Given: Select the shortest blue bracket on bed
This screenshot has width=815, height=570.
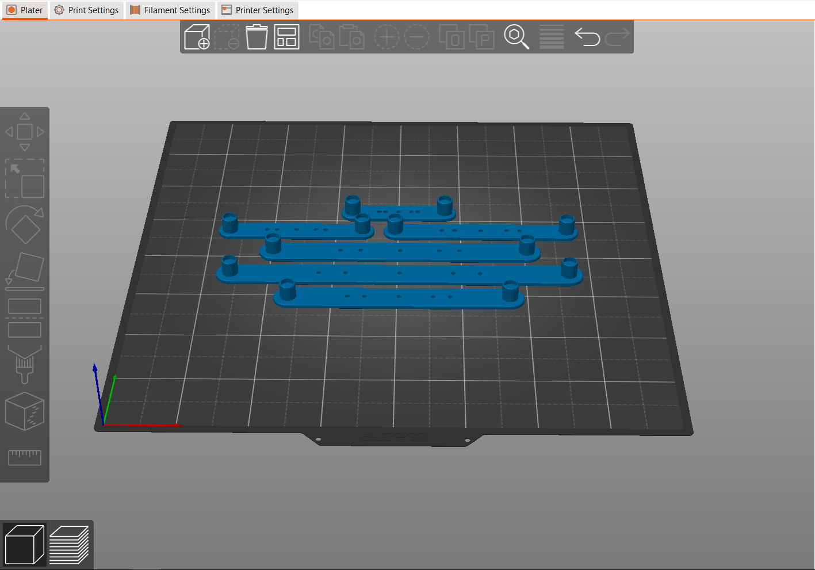Looking at the screenshot, I should 399,213.
